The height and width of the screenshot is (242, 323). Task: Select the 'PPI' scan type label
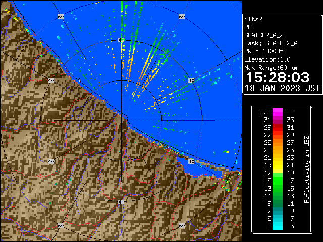coord(249,27)
